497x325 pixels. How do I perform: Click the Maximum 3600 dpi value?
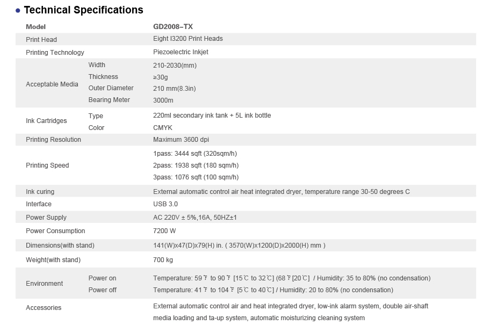click(181, 140)
